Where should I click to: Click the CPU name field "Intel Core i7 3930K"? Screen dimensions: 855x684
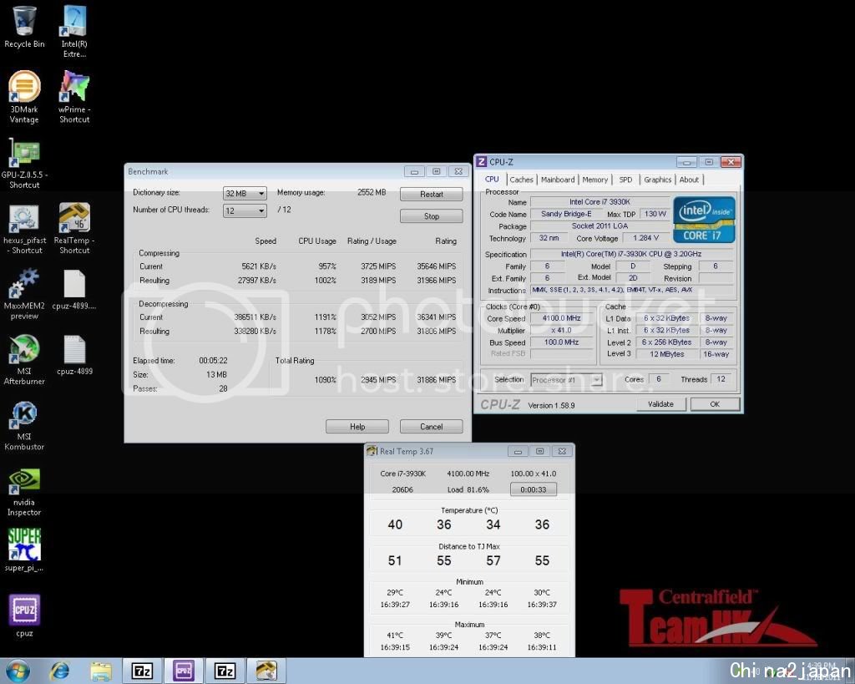600,202
